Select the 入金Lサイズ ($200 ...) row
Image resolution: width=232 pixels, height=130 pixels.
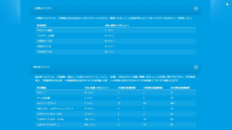115,124
